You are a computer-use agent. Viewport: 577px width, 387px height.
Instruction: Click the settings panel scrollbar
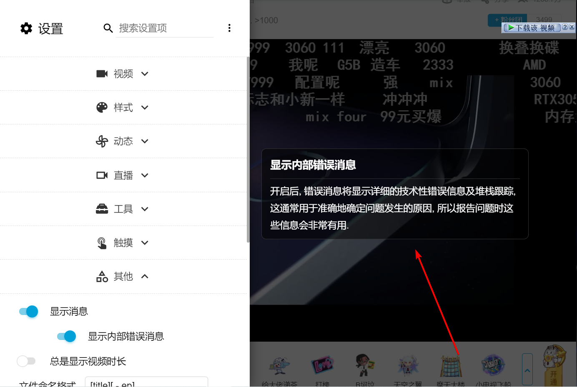coord(248,150)
